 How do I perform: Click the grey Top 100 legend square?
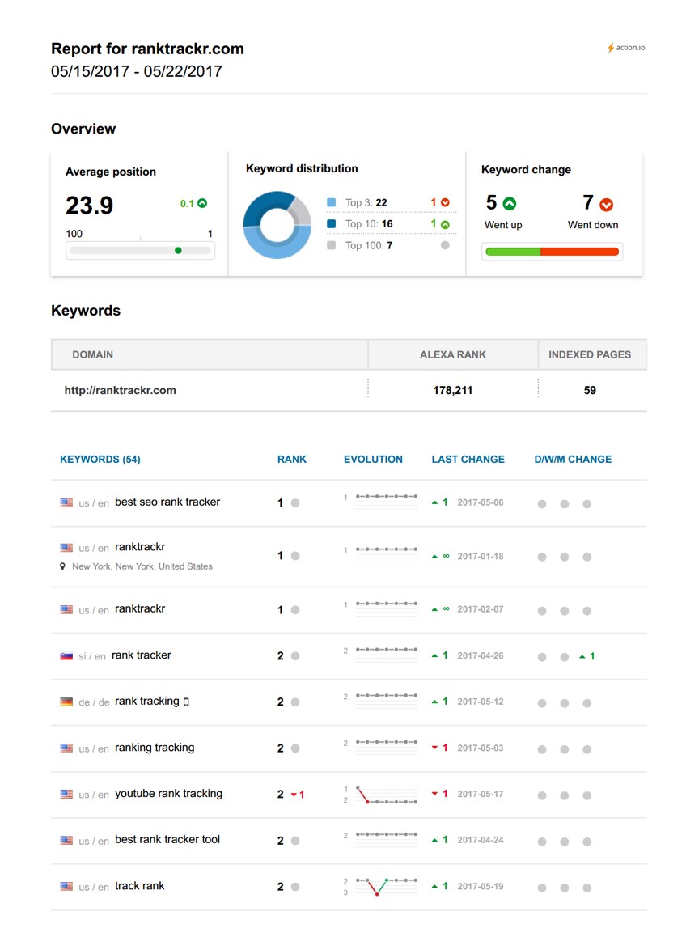pos(331,245)
